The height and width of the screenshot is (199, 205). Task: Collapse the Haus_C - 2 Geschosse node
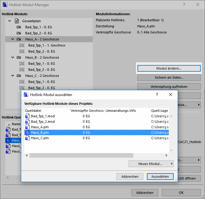[x=12, y=76]
